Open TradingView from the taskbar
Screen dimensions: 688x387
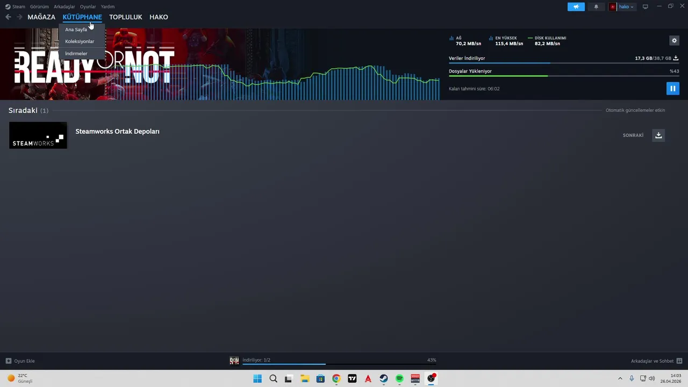click(x=352, y=378)
